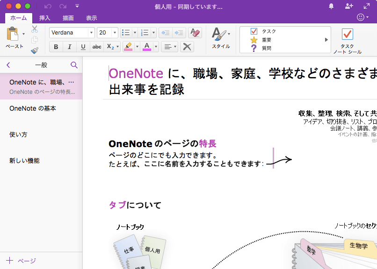
Task: Share notebook with add-person icon
Action: point(348,6)
